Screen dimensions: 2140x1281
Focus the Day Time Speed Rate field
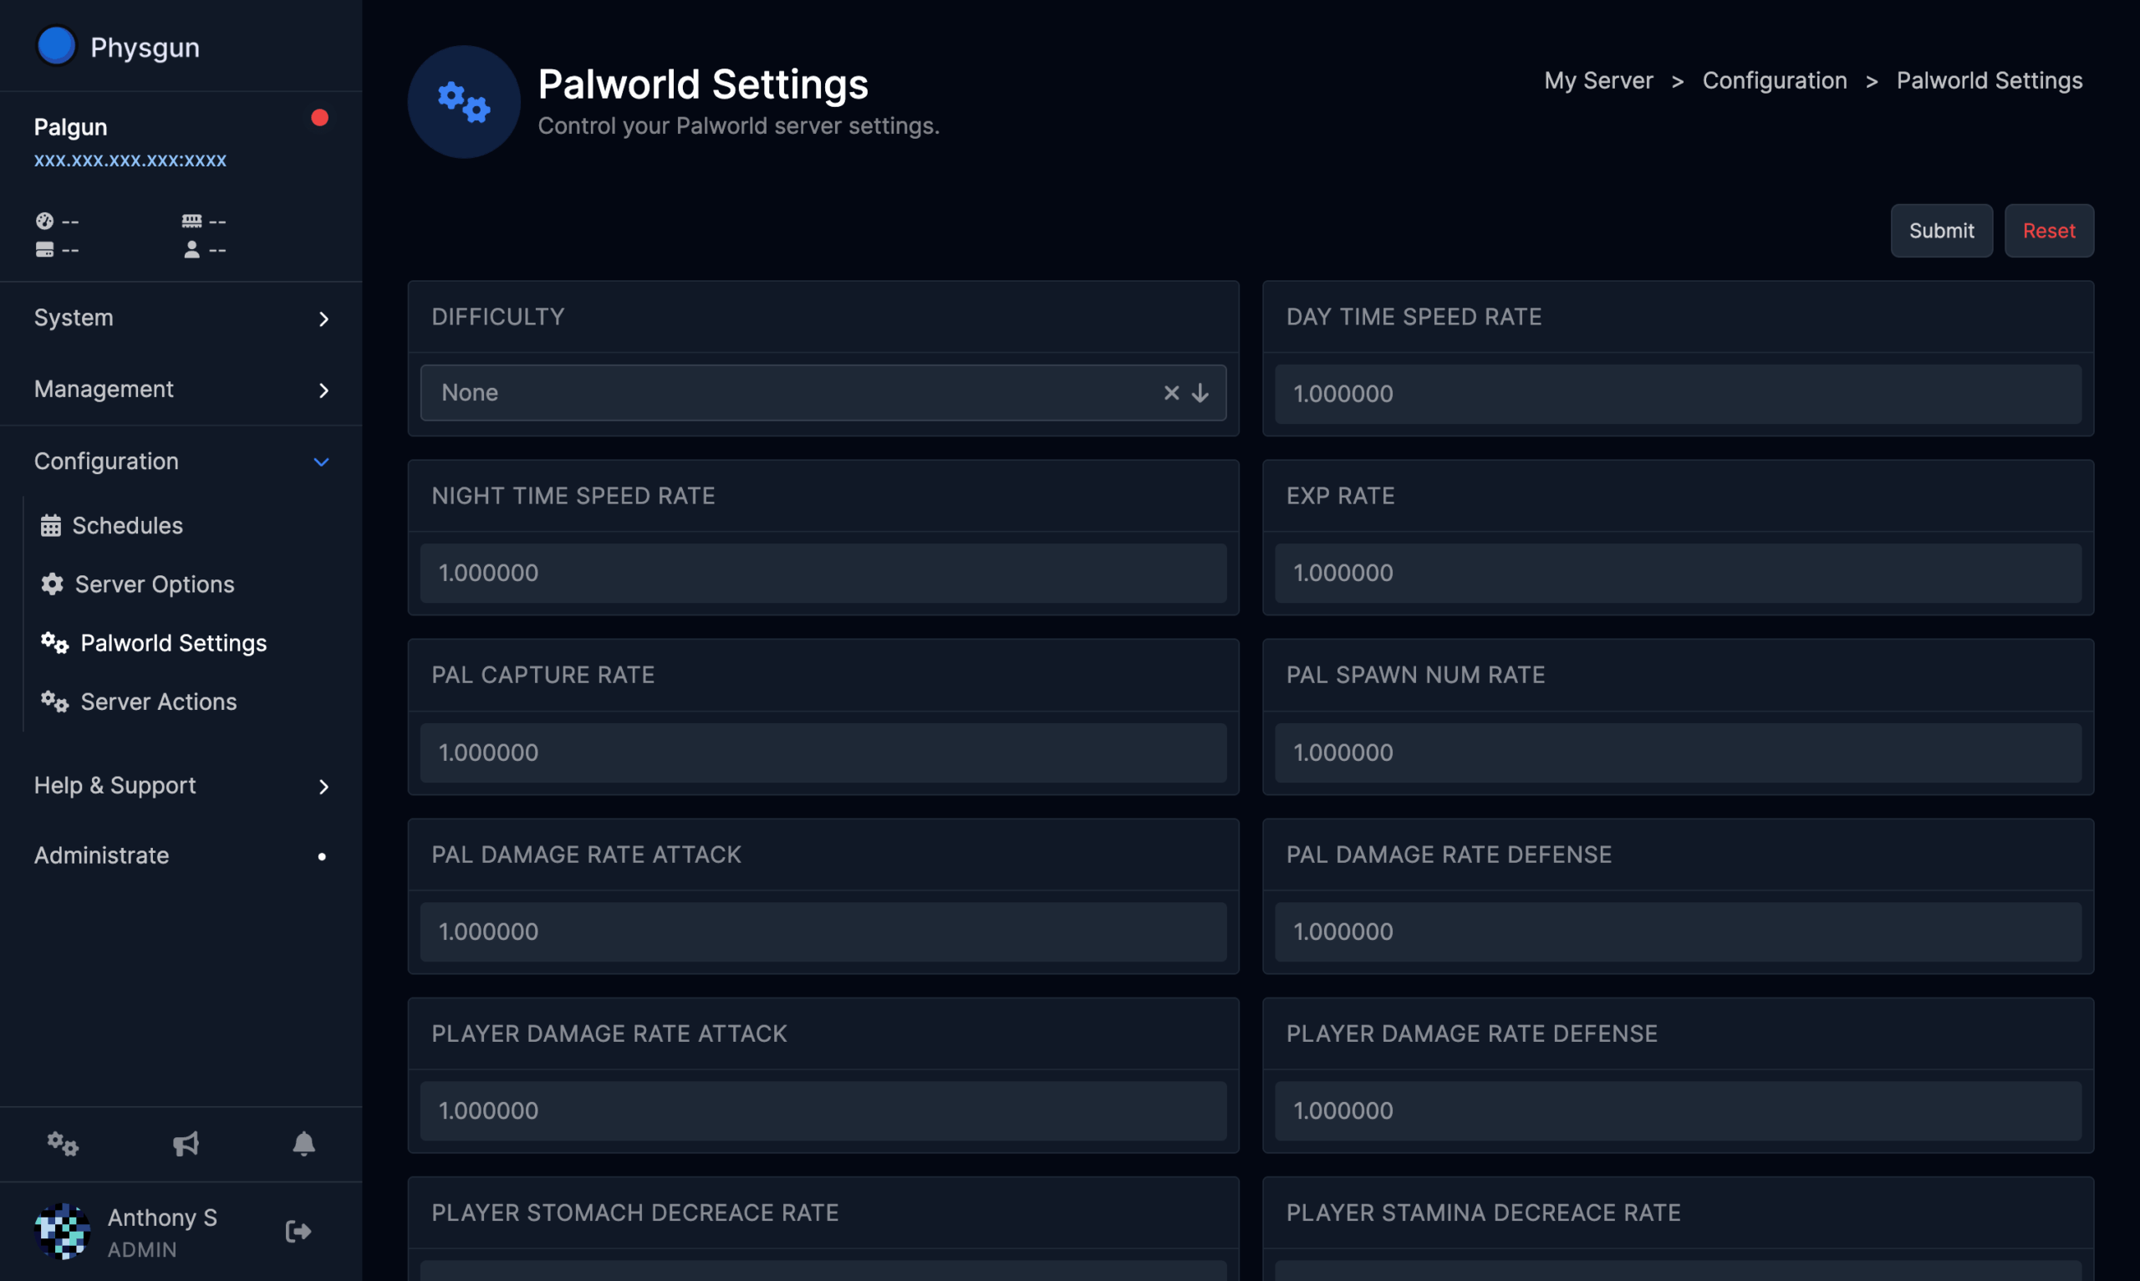(x=1678, y=394)
